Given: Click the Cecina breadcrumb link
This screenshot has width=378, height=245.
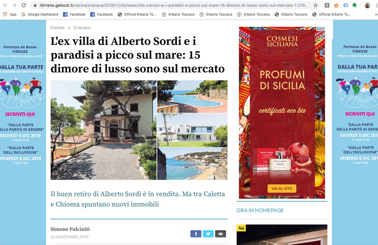Looking at the screenshot, I should pos(58,27).
